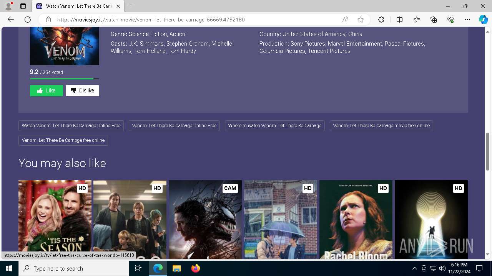Open the tab actions menu icon

tap(23, 6)
